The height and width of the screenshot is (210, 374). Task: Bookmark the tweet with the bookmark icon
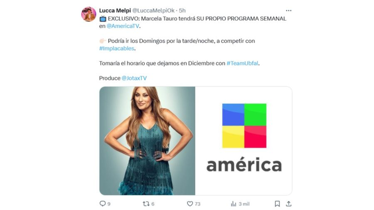[x=277, y=204]
